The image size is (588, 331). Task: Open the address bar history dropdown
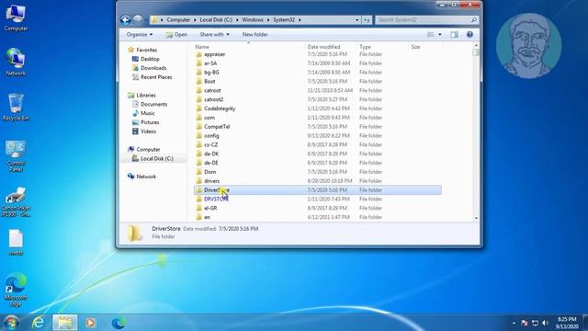click(357, 20)
